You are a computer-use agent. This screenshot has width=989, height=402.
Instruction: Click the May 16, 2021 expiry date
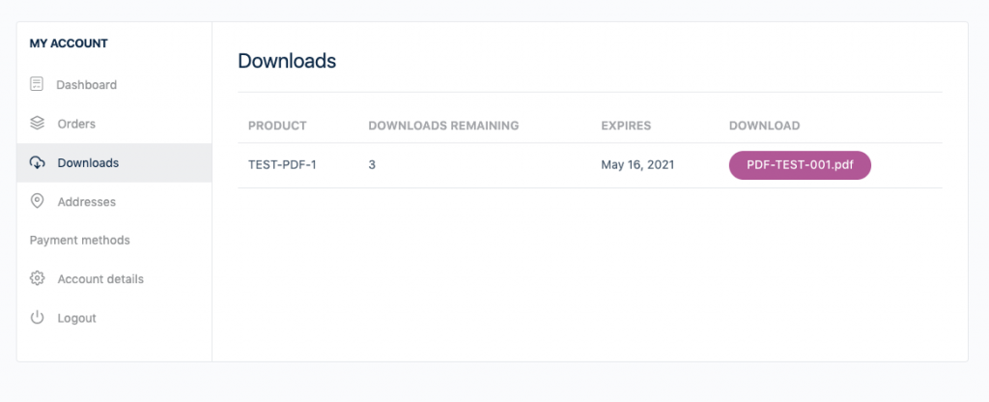click(637, 165)
